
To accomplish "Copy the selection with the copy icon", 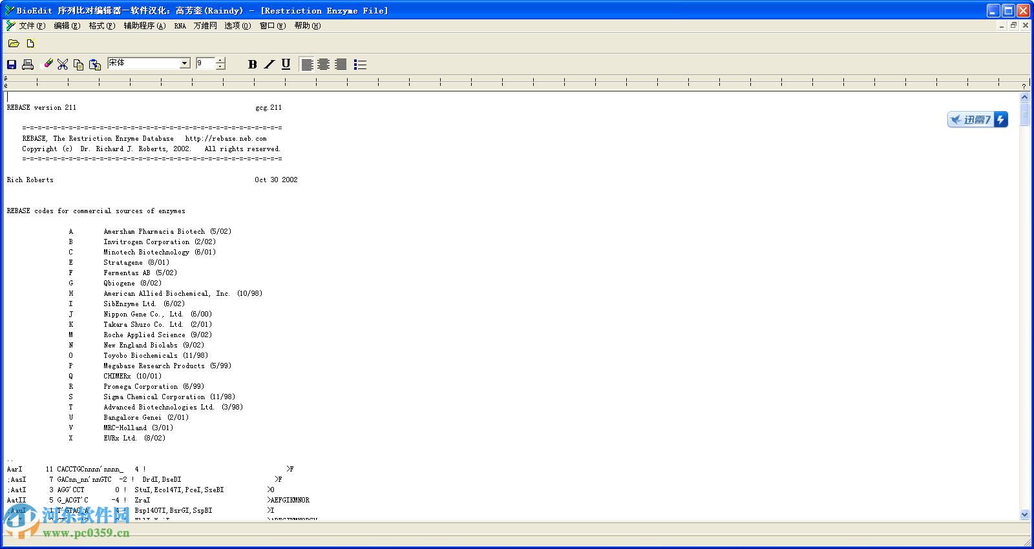I will [x=79, y=64].
